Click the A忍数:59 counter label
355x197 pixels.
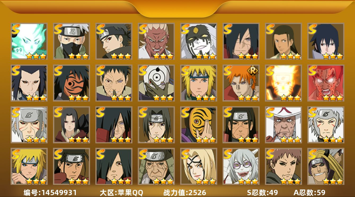309,192
